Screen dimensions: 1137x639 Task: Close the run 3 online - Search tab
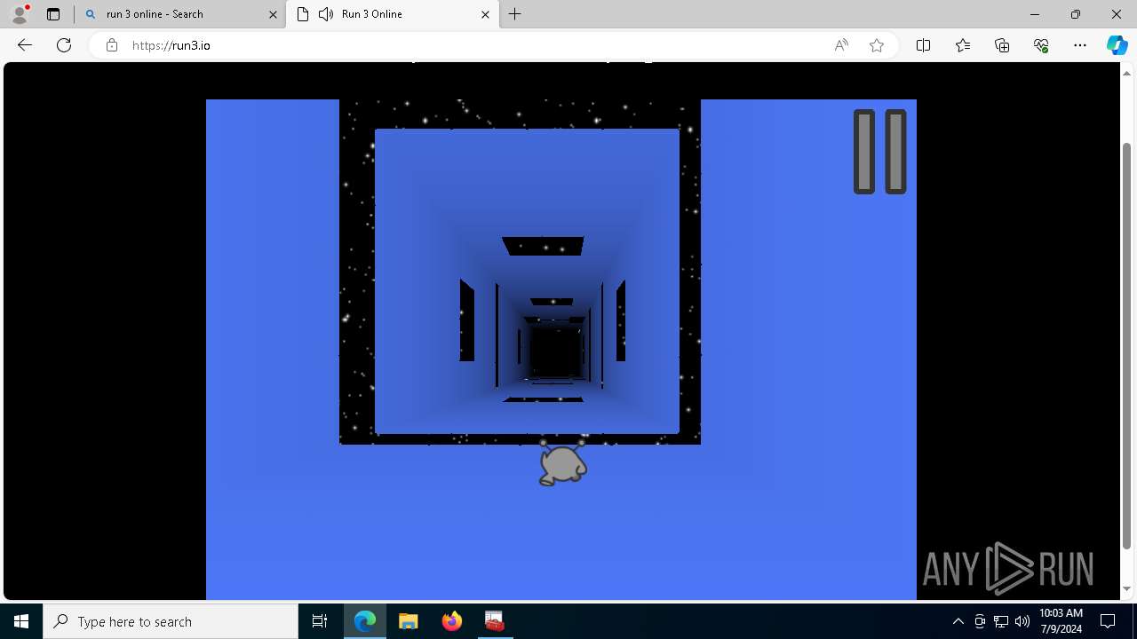click(273, 14)
